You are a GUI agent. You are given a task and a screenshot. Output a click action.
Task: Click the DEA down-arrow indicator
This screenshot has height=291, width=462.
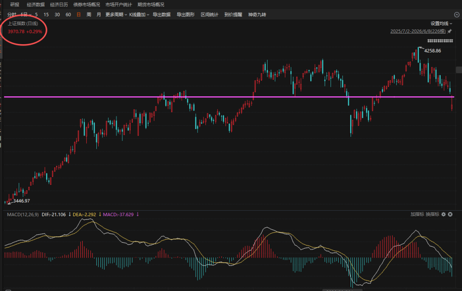(100, 215)
